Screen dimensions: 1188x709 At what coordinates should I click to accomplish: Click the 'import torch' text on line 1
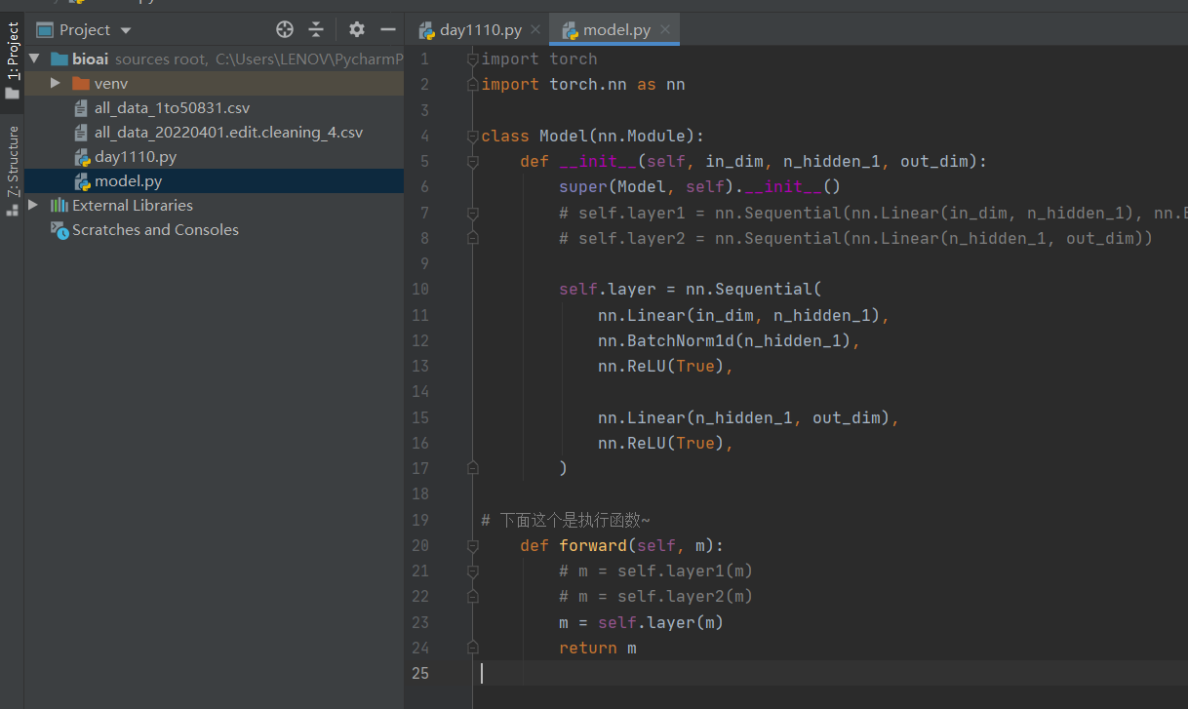coord(539,59)
